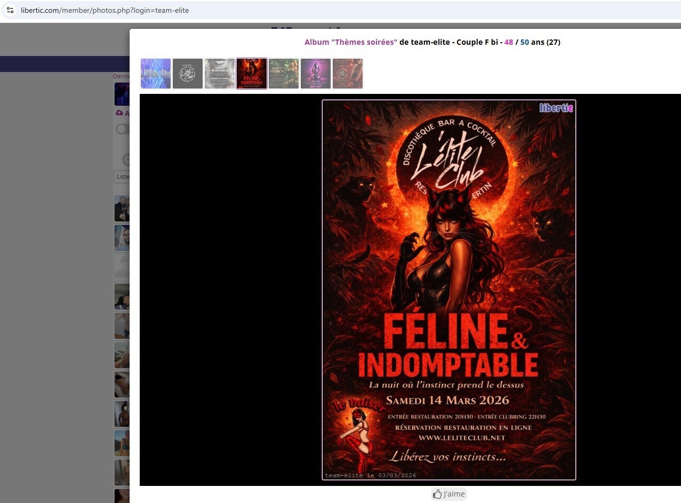The image size is (681, 503).
Task: Click the large Féline & Indomptable poster image
Action: pyautogui.click(x=449, y=290)
